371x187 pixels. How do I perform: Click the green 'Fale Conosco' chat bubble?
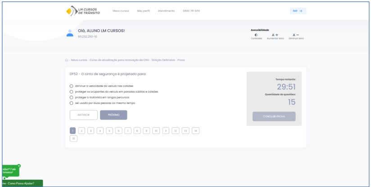click(x=10, y=171)
